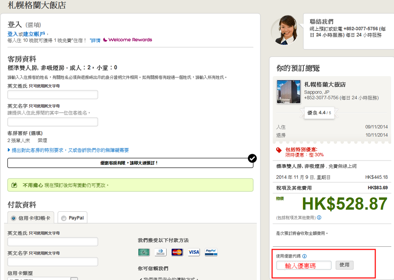Click the 登入 sign-in link
Screen dimensions: 394x280
(13, 34)
